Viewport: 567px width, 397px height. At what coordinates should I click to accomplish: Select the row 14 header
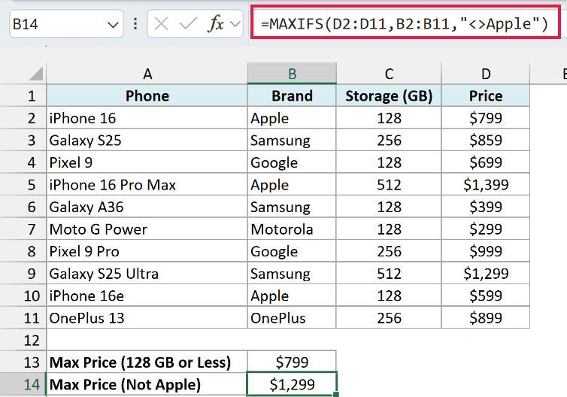23,384
